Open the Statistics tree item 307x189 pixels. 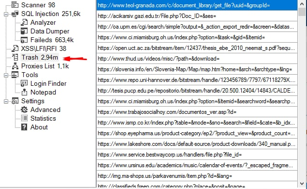[43, 118]
